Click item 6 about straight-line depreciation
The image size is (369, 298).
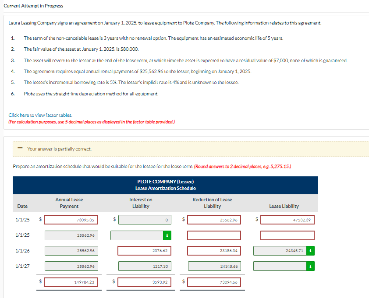tap(91, 94)
